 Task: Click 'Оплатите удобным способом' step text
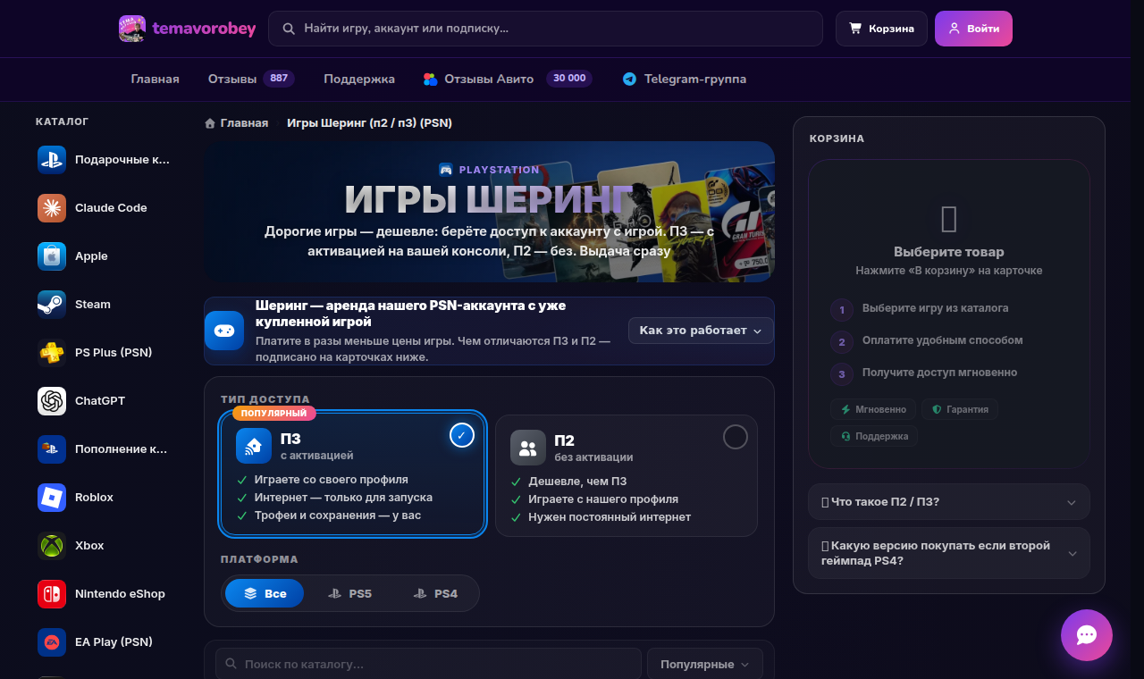(x=942, y=340)
